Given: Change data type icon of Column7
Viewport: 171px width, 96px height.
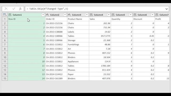Looking at the screenshot, I should (x=157, y=15).
